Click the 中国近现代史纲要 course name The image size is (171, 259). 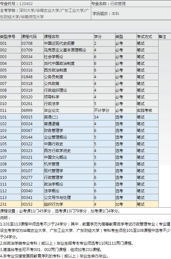[x=59, y=43]
